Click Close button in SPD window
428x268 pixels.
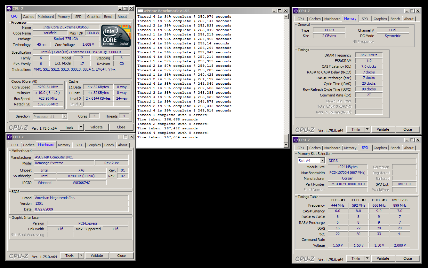(408, 258)
